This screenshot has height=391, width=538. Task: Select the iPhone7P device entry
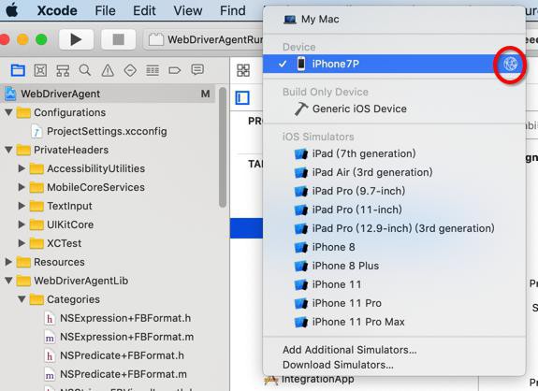tap(394, 64)
